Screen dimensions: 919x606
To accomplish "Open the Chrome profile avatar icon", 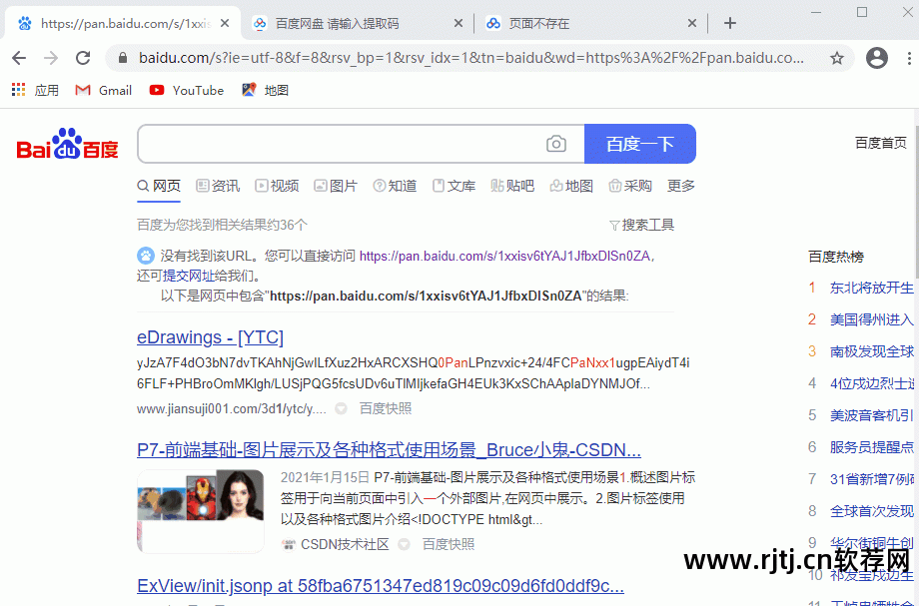I will coord(877,58).
